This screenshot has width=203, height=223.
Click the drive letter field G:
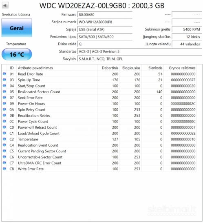(105, 44)
